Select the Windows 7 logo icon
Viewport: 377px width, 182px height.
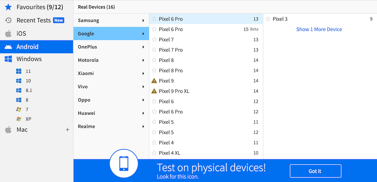coord(19,110)
